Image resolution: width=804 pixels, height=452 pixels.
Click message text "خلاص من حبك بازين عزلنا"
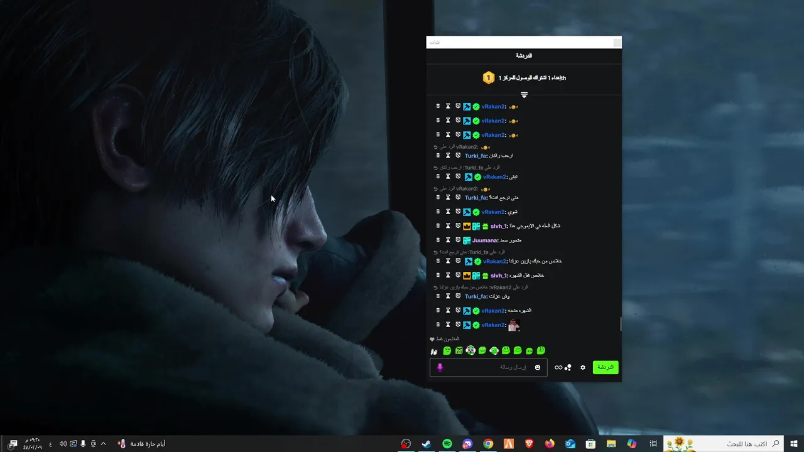535,261
